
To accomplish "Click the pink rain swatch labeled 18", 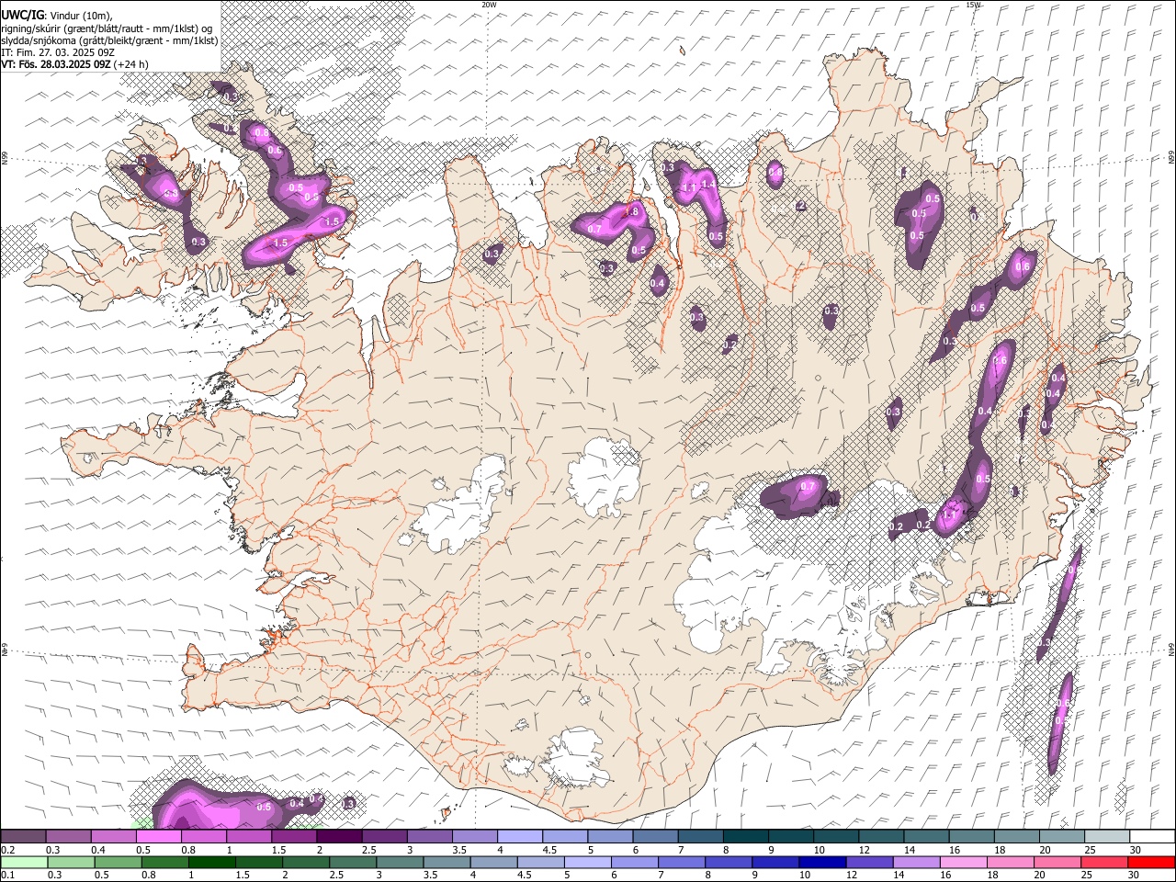I will tap(1009, 863).
